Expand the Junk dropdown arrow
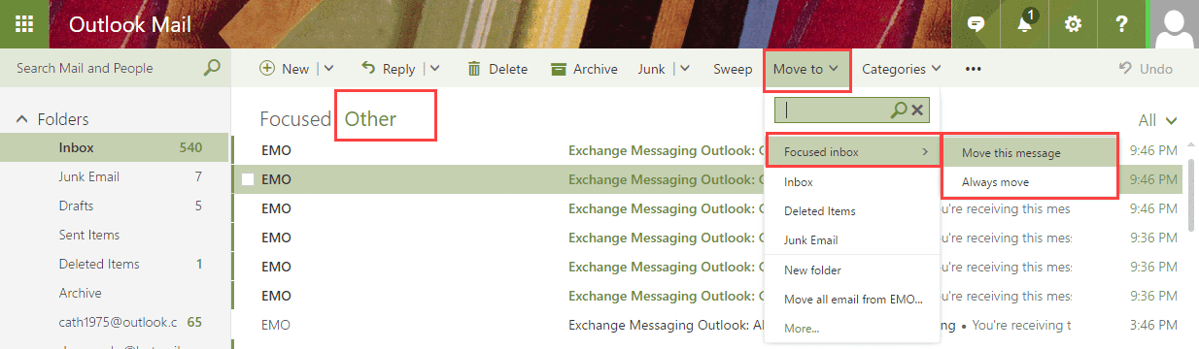Screen dimensions: 1199x349 coord(684,69)
